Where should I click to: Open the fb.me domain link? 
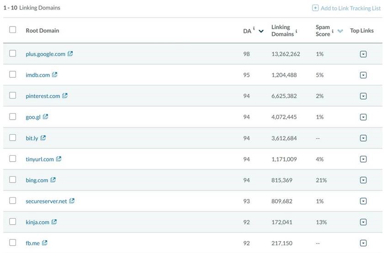[32, 243]
